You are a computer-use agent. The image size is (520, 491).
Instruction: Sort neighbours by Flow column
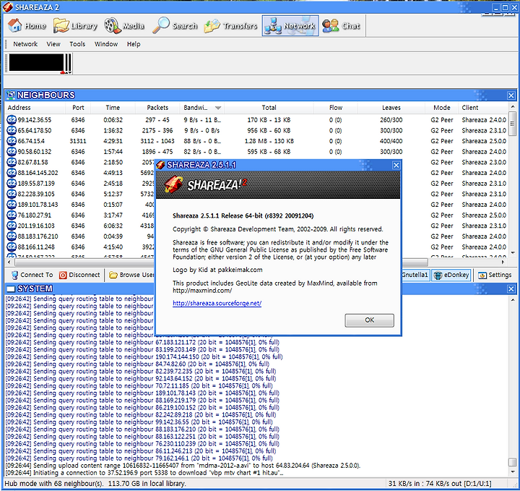[x=336, y=108]
